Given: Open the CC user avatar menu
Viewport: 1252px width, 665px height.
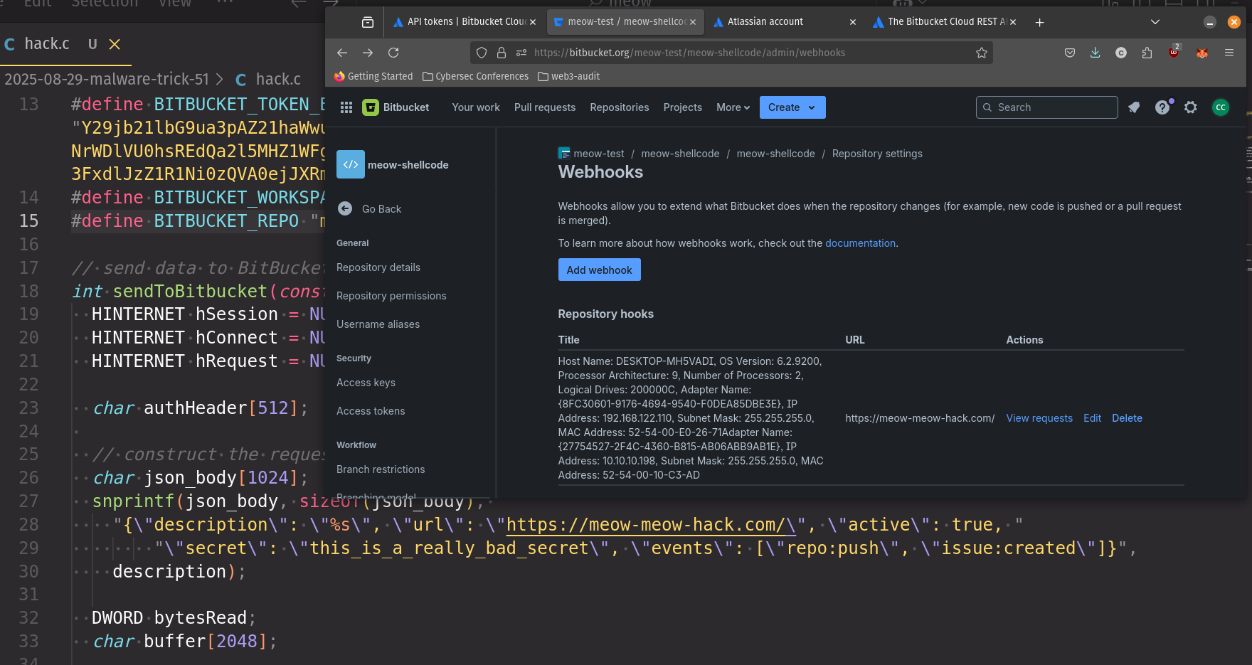Looking at the screenshot, I should (1221, 107).
